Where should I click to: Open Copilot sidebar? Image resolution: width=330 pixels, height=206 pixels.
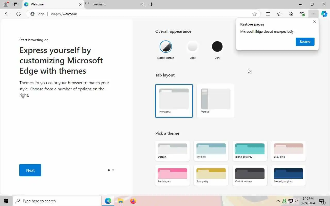(x=324, y=14)
